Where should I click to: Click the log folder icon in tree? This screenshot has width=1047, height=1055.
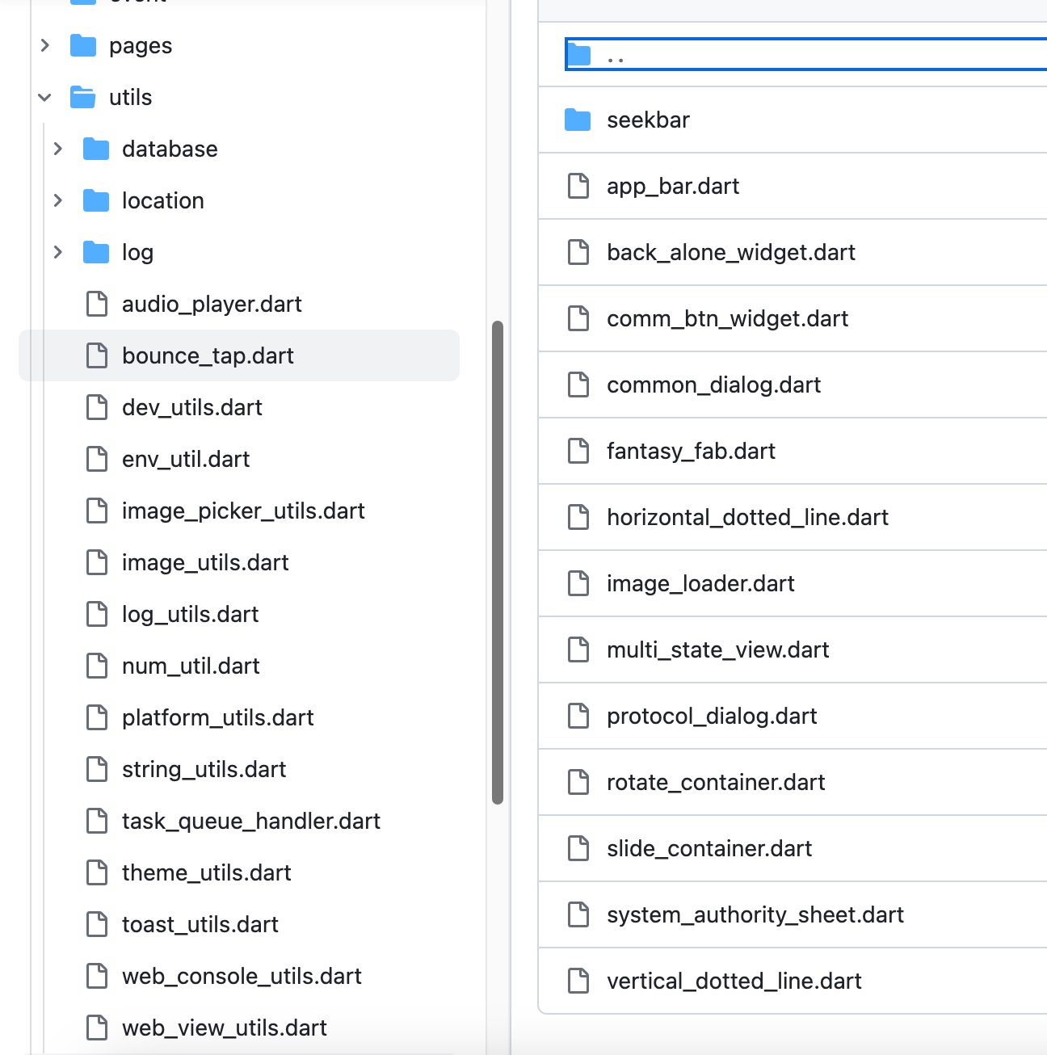coord(96,253)
